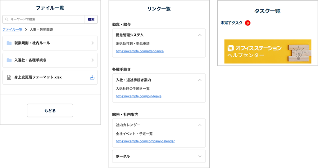Viewport: 318px width, 168px height.
Task: Click the folder icon for 就業規則・社内ルール
Action: [9, 43]
